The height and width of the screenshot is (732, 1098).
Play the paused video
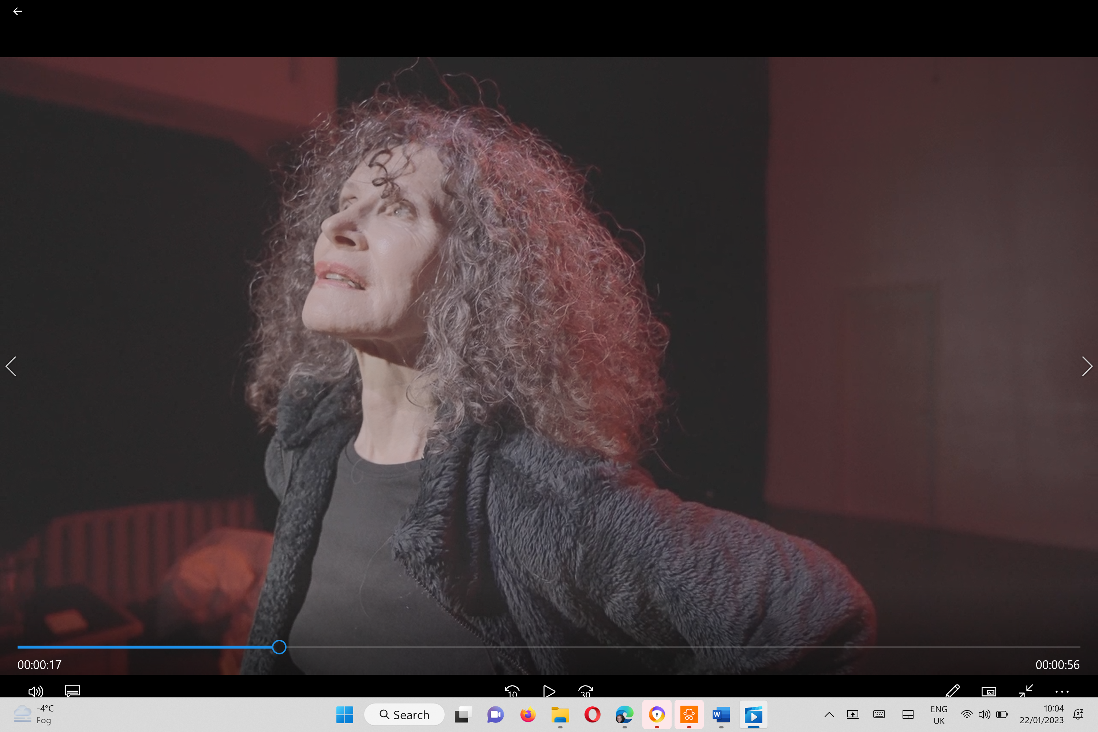549,691
